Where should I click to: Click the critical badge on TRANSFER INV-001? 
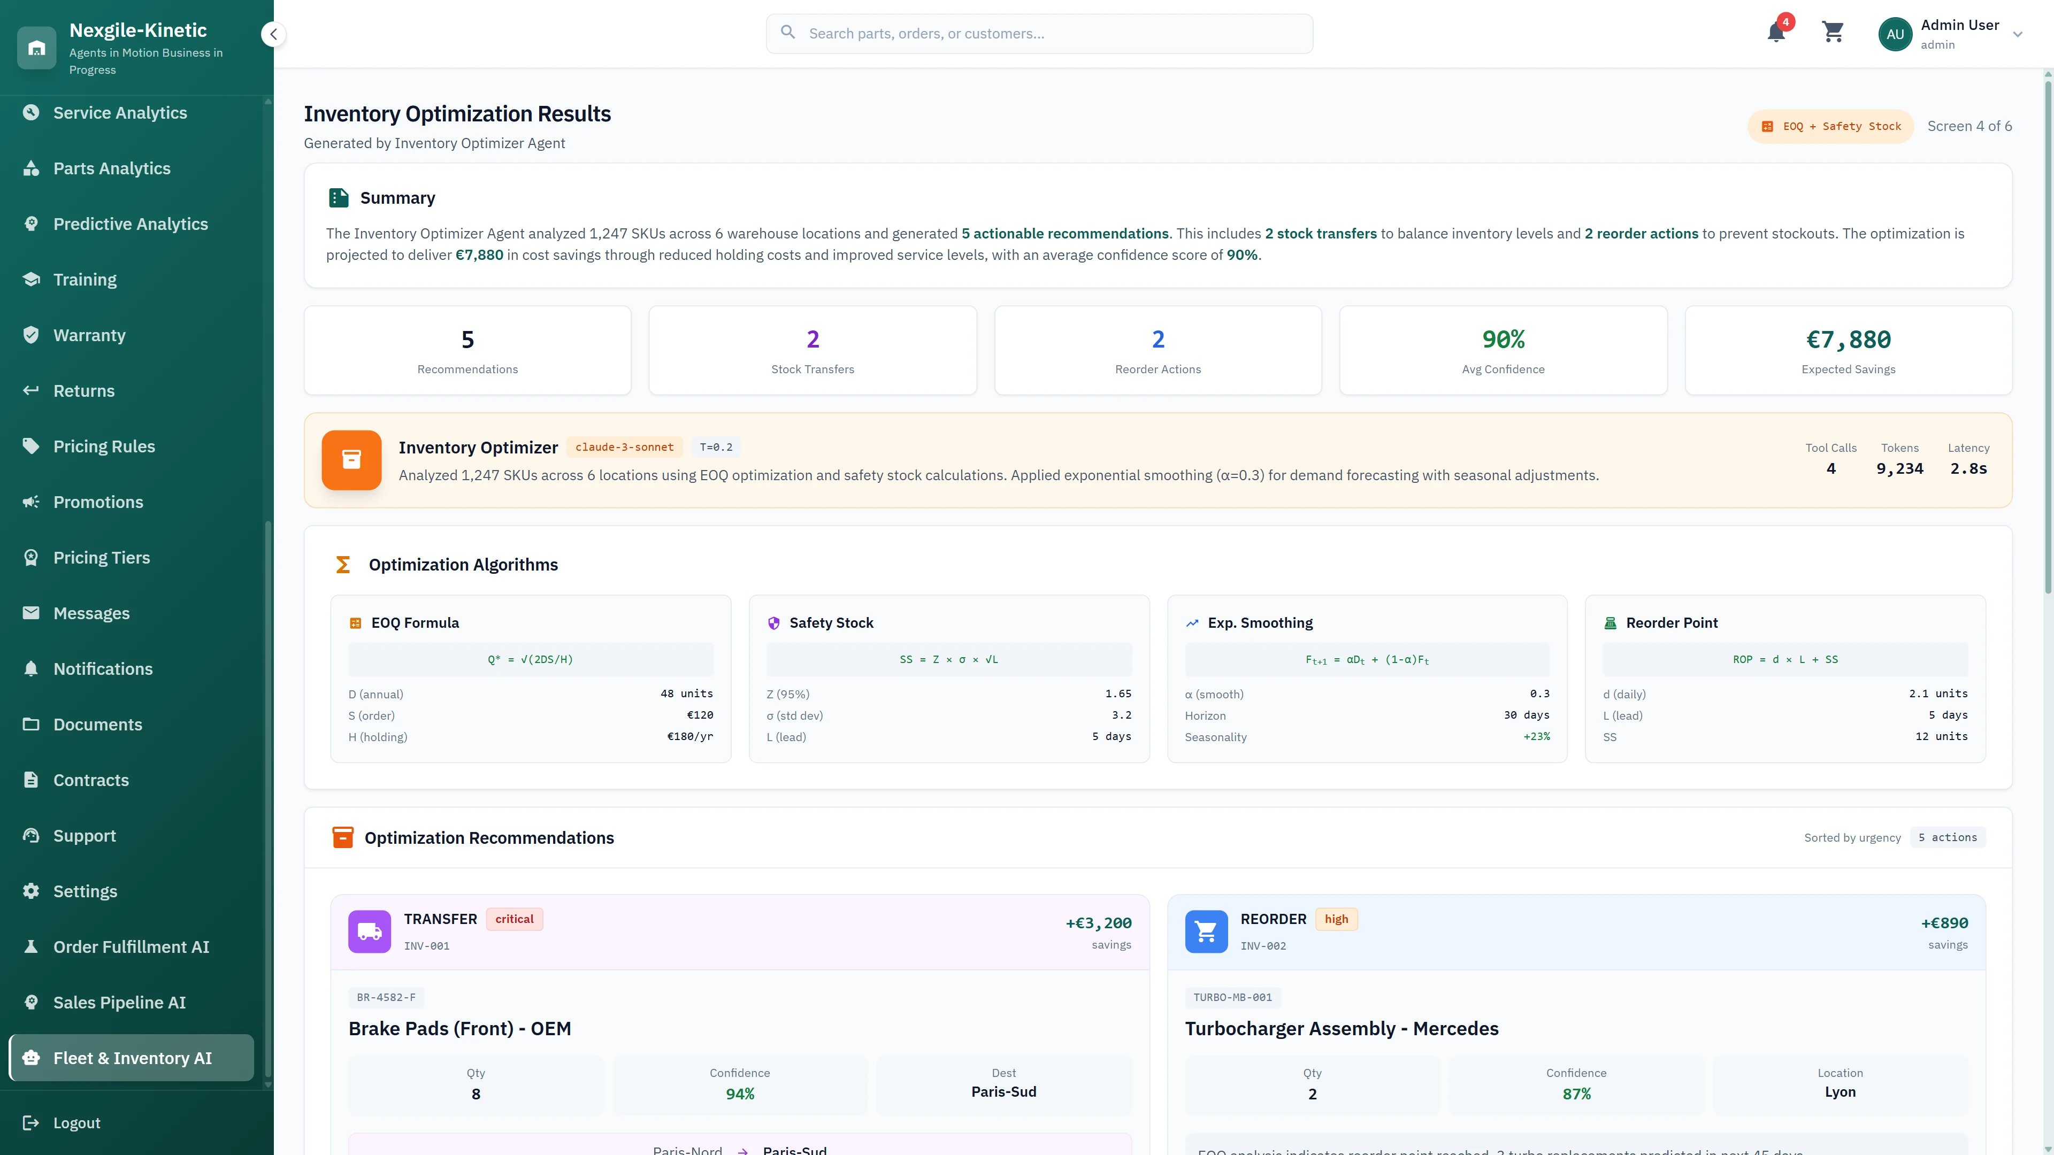[514, 918]
